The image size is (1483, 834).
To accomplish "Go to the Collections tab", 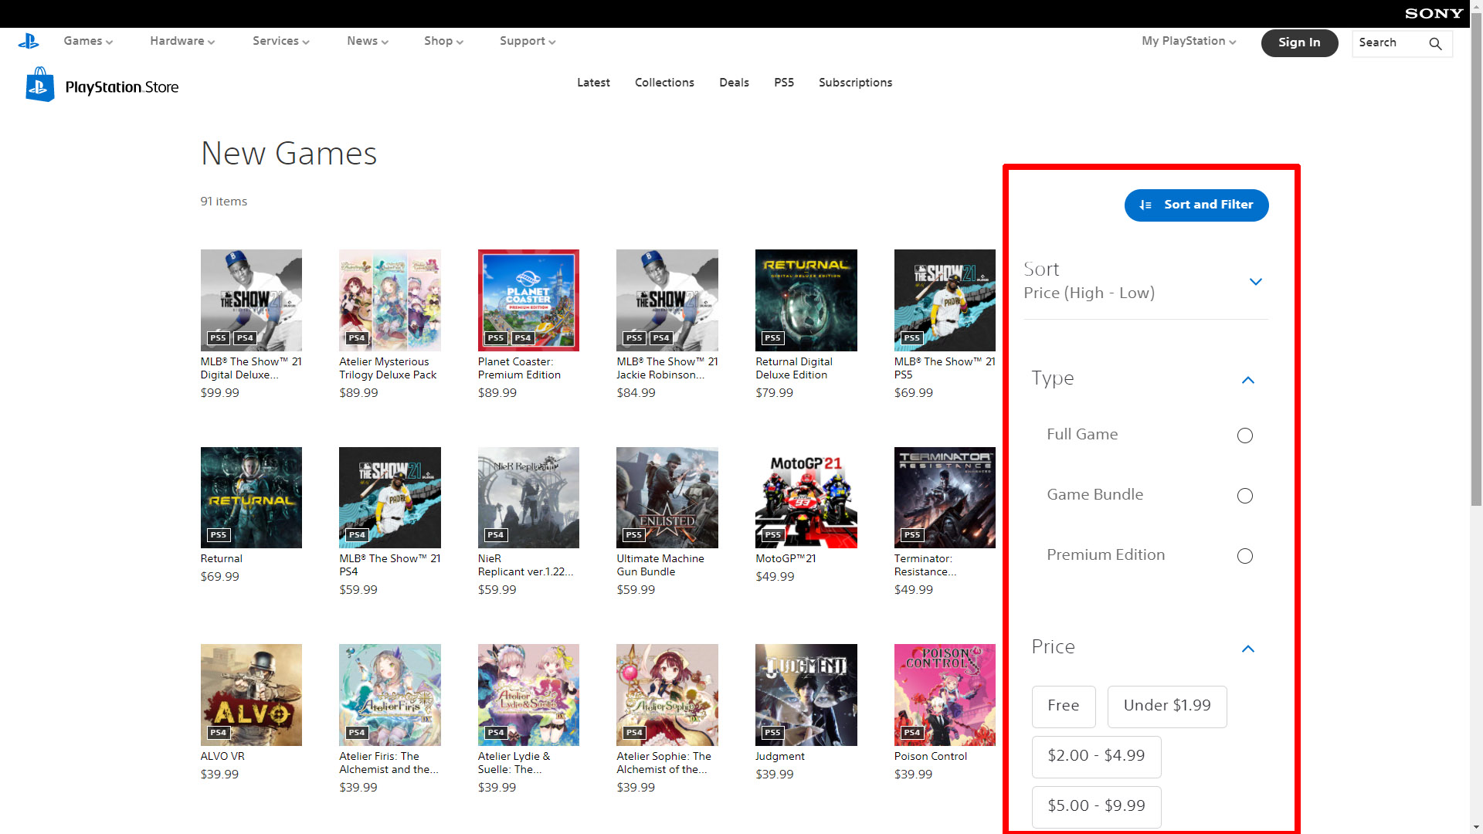I will 664,83.
